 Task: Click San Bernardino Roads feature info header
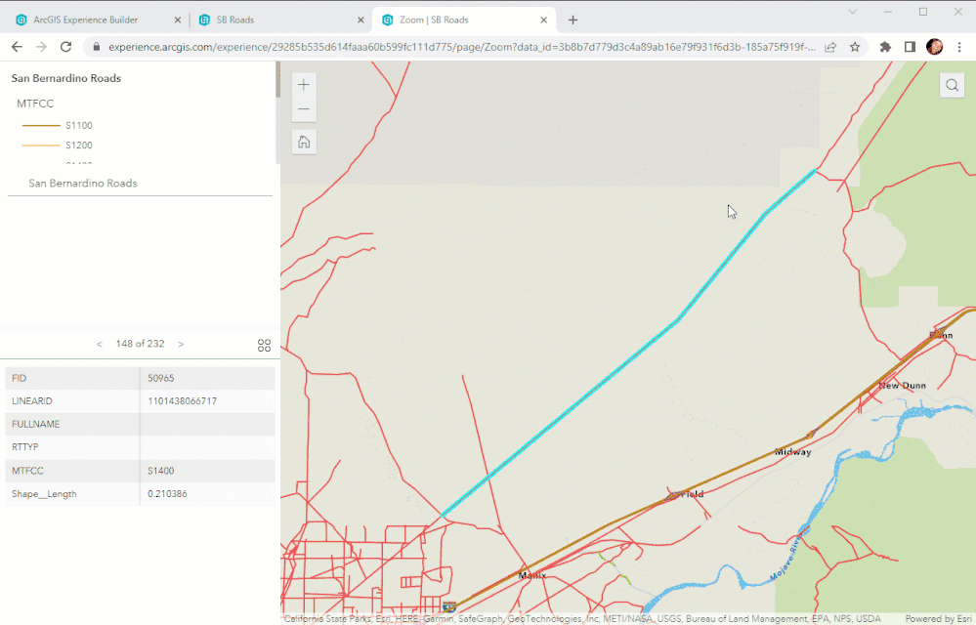[83, 184]
